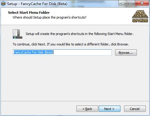
Task: Minimize the FancyCache setup window
Action: 123,3
